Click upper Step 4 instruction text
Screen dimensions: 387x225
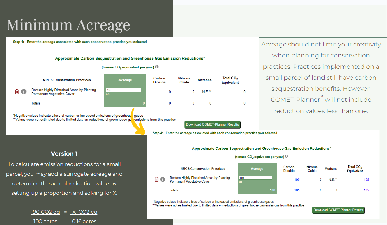[x=80, y=42]
